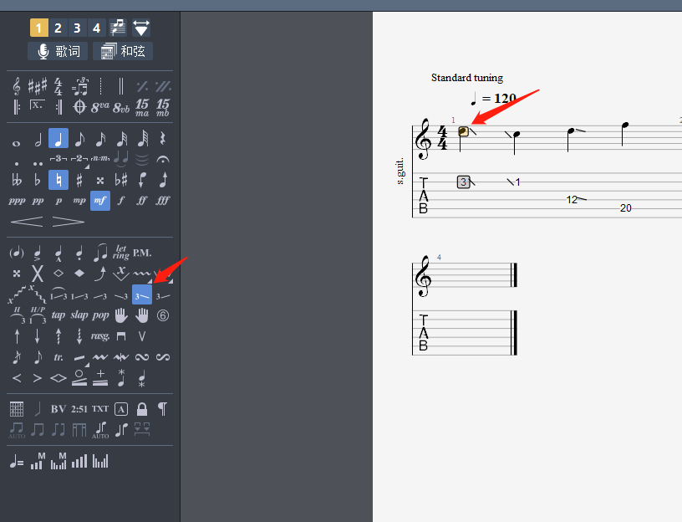Select the treble clef icon in the palette
The height and width of the screenshot is (522, 682).
point(17,86)
